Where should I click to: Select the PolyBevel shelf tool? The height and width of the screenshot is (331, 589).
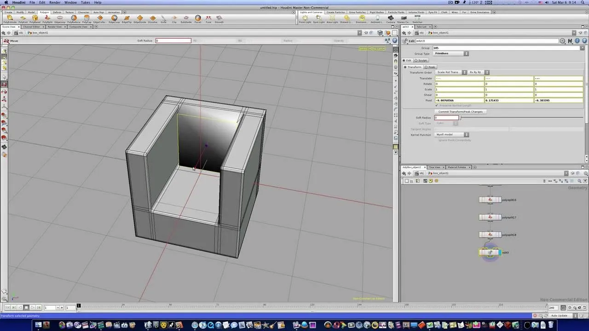tap(35, 19)
